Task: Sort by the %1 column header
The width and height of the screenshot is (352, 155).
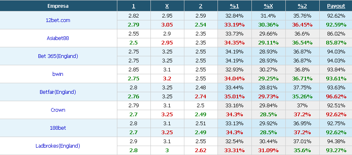Action: click(234, 6)
